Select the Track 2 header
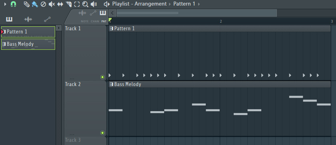Image resolution: width=336 pixels, height=145 pixels. tap(85, 109)
